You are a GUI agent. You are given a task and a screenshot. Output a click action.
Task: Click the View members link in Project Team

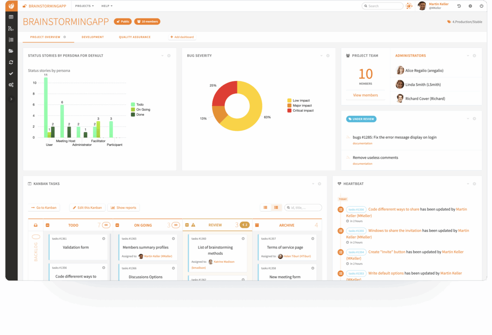click(x=365, y=95)
